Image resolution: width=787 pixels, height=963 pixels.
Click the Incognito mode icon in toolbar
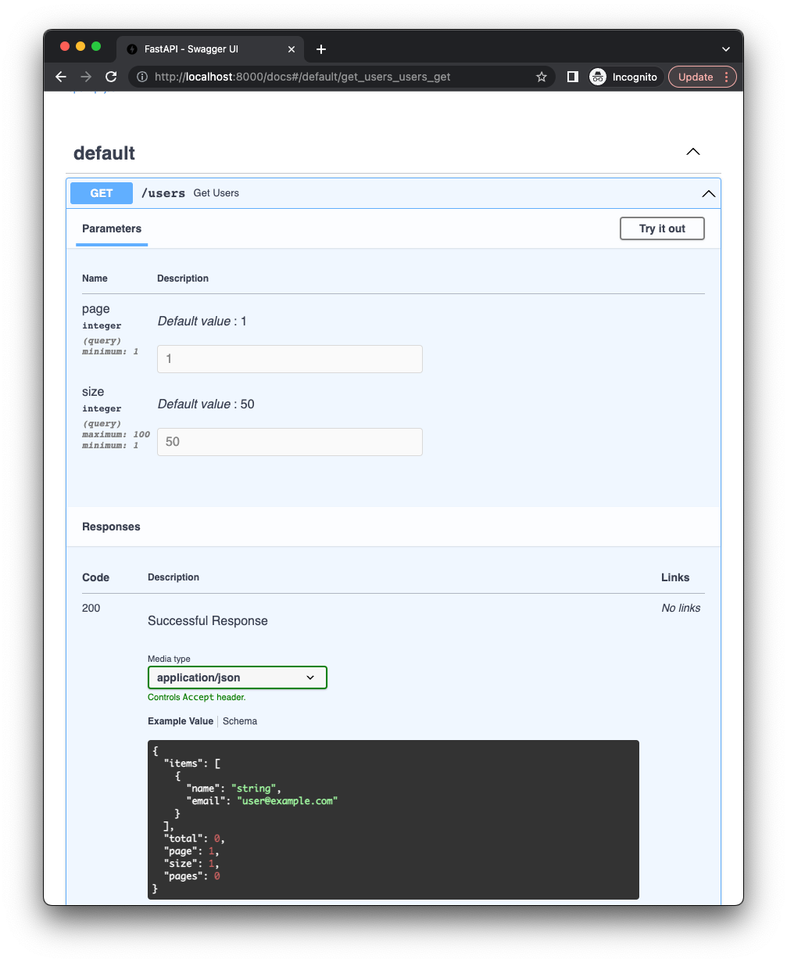(x=598, y=77)
